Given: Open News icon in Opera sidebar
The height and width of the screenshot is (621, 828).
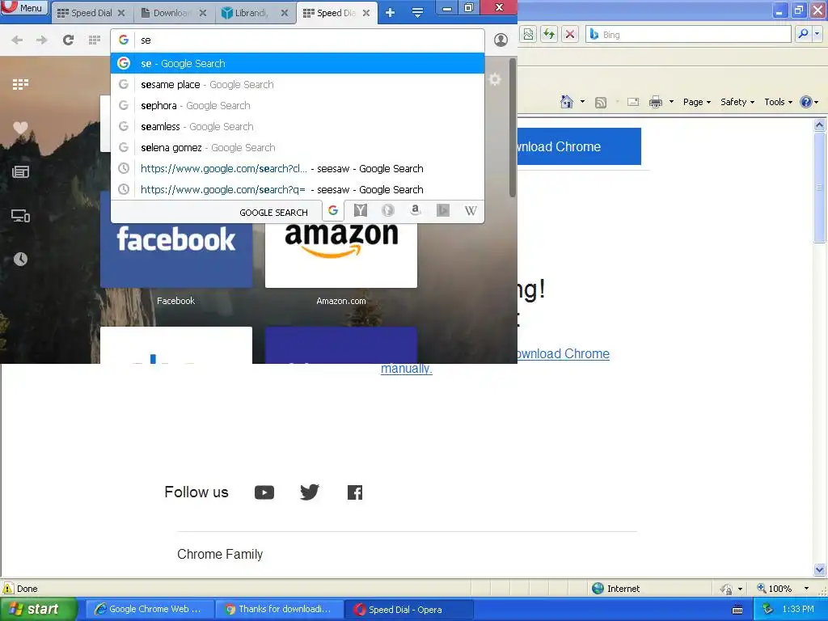Looking at the screenshot, I should (x=20, y=171).
